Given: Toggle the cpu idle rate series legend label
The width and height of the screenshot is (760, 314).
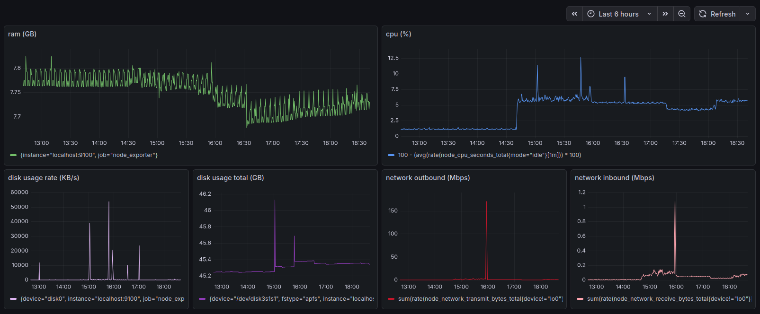Looking at the screenshot, I should 490,155.
